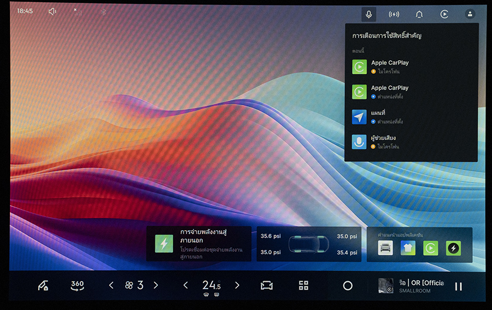Screen dimensions: 492x310
Task: Select first Apple CarPlay microphone entry
Action: (x=411, y=67)
